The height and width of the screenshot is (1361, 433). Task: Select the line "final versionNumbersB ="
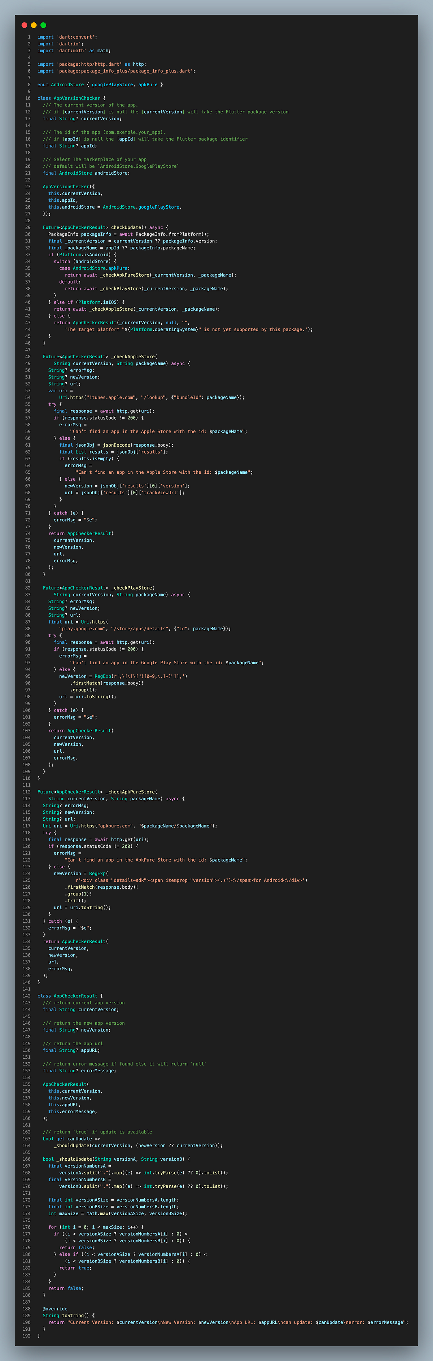coord(79,1179)
